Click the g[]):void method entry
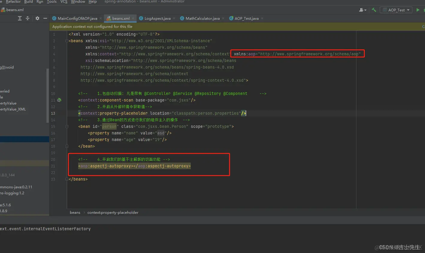Image resolution: width=425 pixels, height=253 pixels. pos(7,67)
